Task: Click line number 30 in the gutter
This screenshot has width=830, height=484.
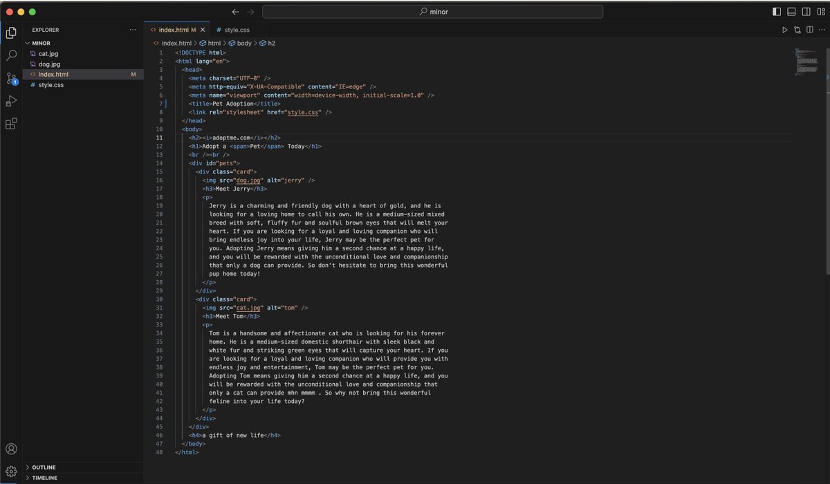Action: (x=159, y=299)
